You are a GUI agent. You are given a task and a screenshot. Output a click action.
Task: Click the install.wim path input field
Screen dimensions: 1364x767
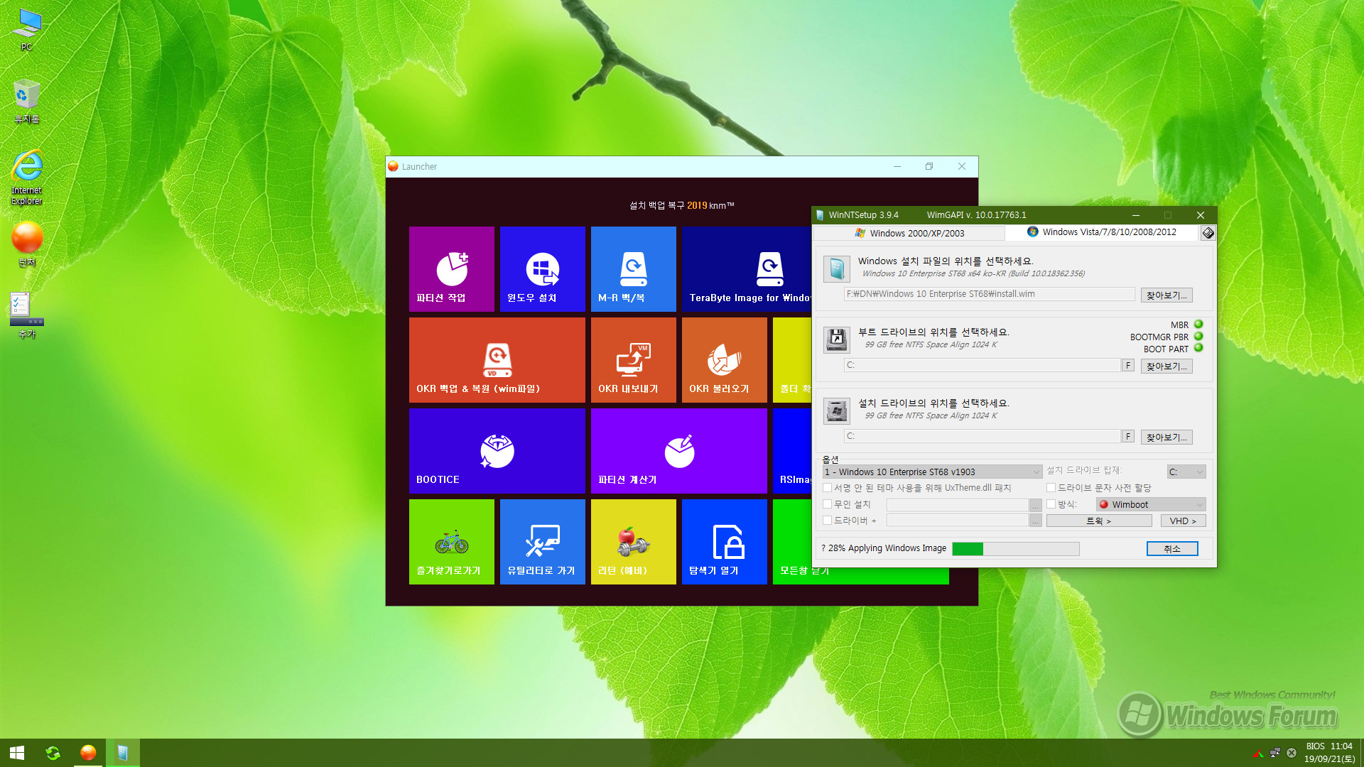(x=989, y=294)
